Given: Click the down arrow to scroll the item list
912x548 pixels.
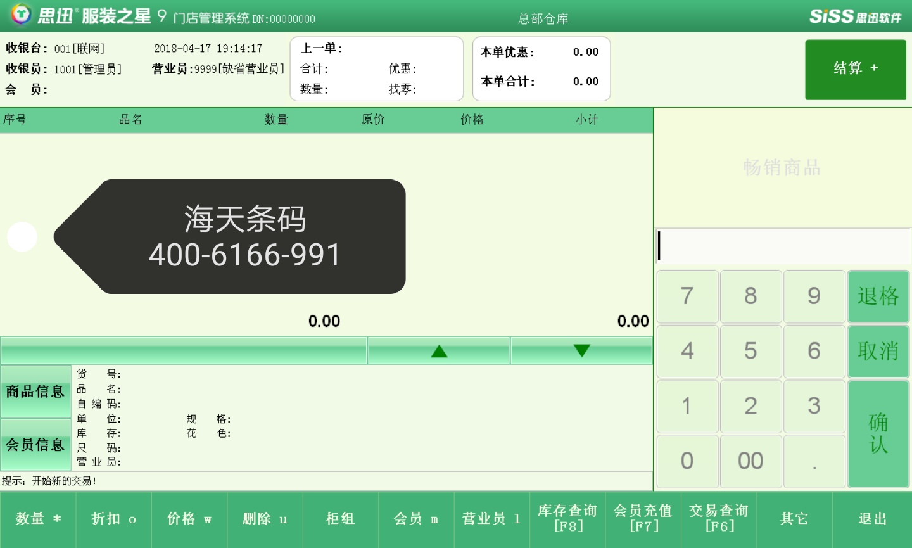Looking at the screenshot, I should 581,351.
